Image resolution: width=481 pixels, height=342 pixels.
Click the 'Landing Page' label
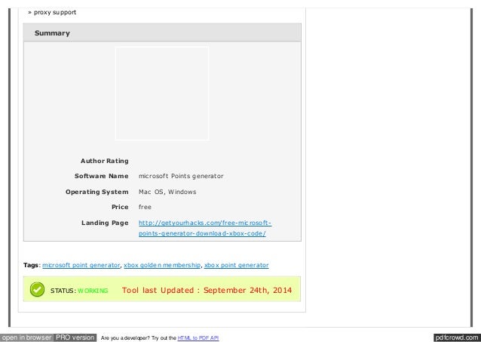pyautogui.click(x=105, y=223)
